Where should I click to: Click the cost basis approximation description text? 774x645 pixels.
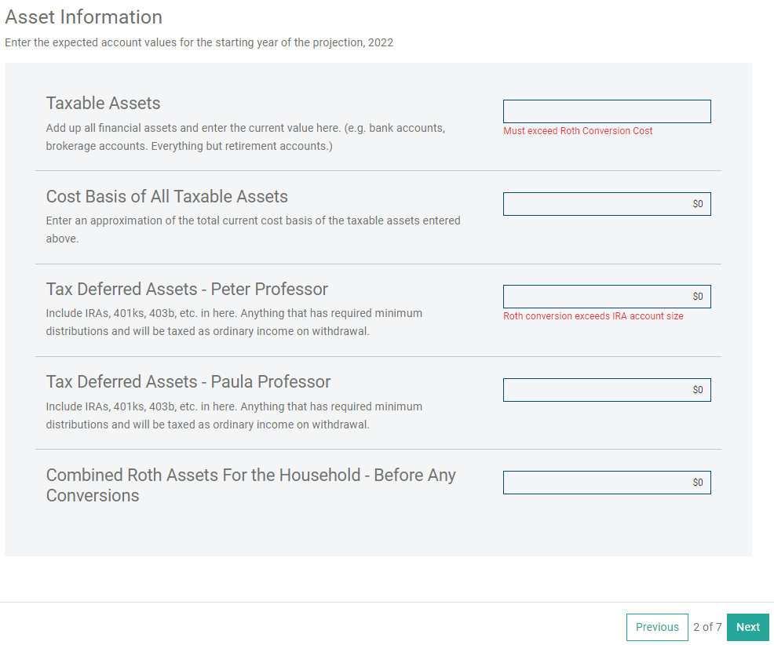click(x=253, y=229)
